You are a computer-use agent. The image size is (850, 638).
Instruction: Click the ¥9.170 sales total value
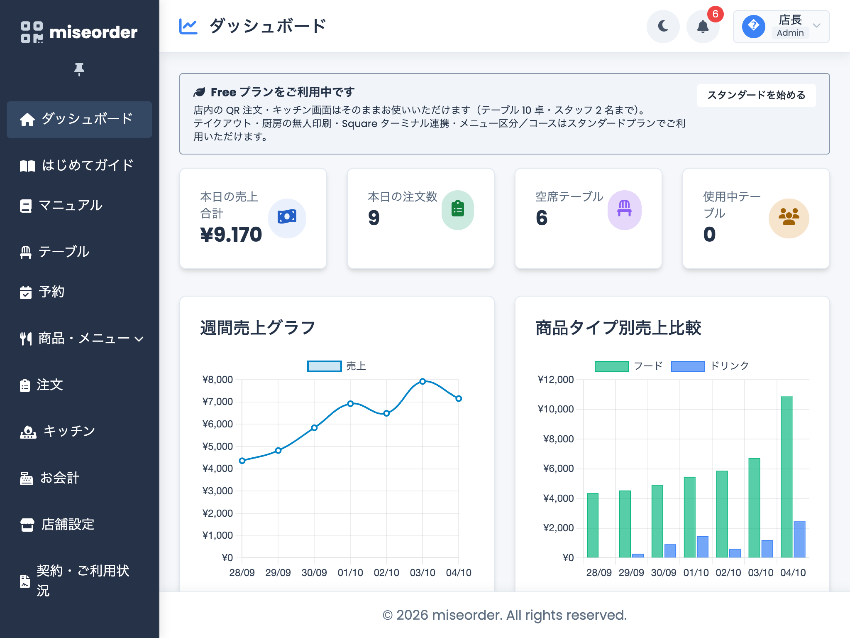point(231,235)
